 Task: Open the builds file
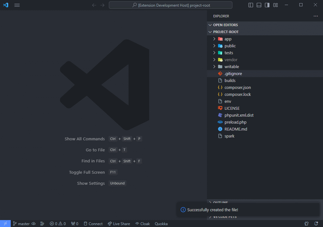coord(265,80)
